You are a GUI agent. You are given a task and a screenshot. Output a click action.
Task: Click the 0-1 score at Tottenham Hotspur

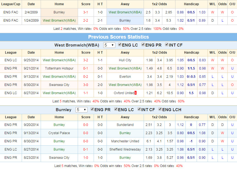(x=86, y=68)
